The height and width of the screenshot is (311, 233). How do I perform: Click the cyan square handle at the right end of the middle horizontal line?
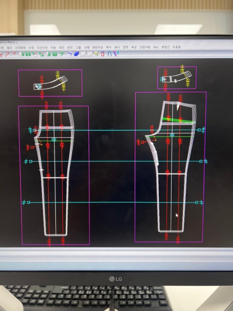click(201, 161)
